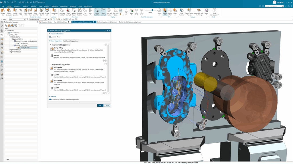This screenshot has width=293, height=164.
Task: Disable Automatically Generate AI Based Suggestions
Action: tap(50, 99)
